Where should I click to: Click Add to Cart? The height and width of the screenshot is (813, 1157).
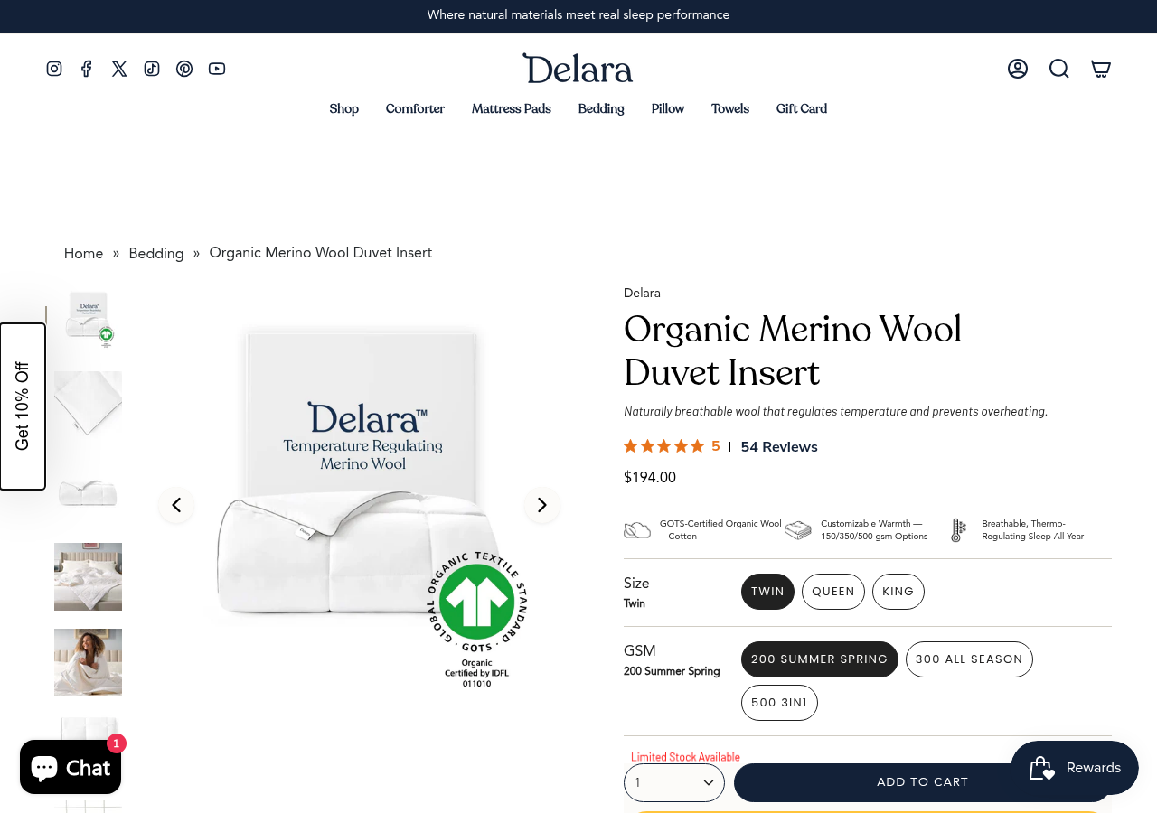coord(923,782)
